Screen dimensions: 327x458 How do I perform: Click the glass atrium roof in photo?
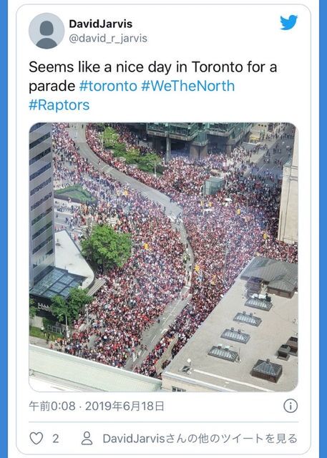coord(56,282)
